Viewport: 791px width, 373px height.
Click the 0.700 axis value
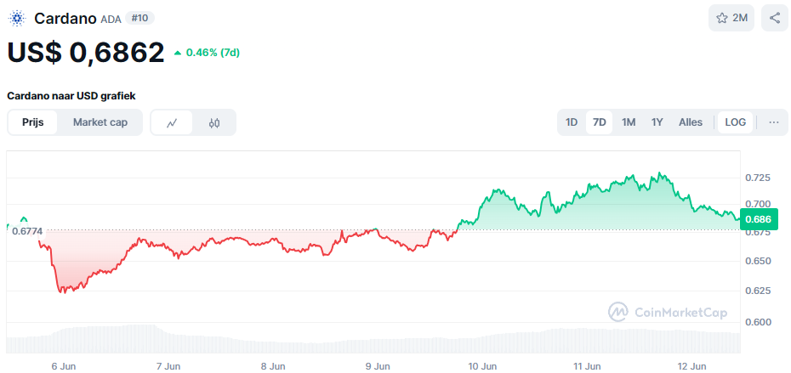coord(758,204)
